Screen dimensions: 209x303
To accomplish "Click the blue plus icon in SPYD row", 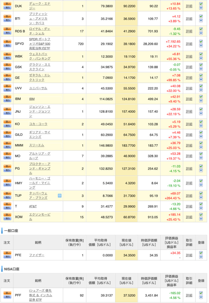I will point(201,46).
